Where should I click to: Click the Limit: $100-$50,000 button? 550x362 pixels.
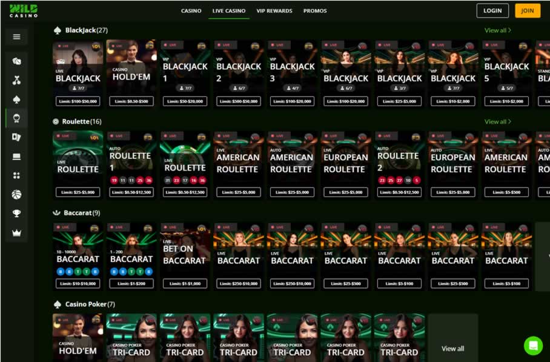(x=78, y=101)
